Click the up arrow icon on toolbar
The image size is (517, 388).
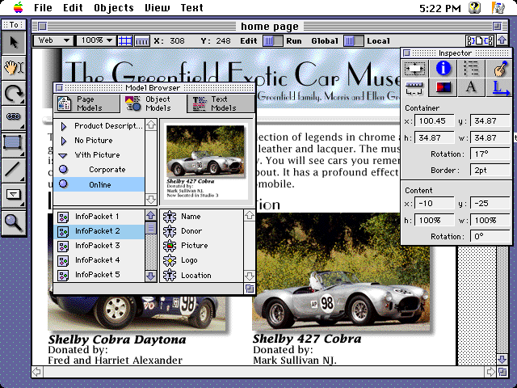click(x=502, y=41)
